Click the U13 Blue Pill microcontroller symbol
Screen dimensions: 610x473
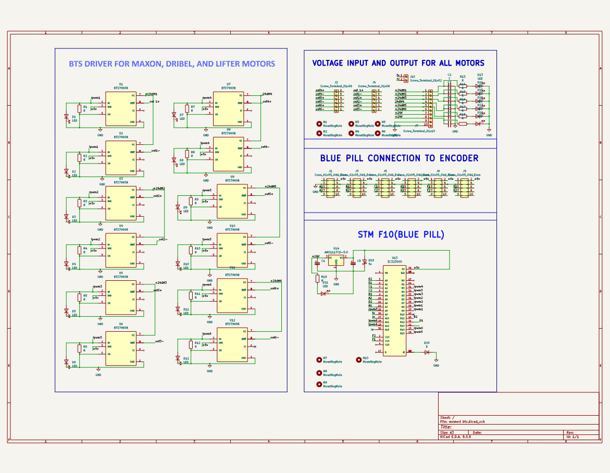pyautogui.click(x=395, y=310)
